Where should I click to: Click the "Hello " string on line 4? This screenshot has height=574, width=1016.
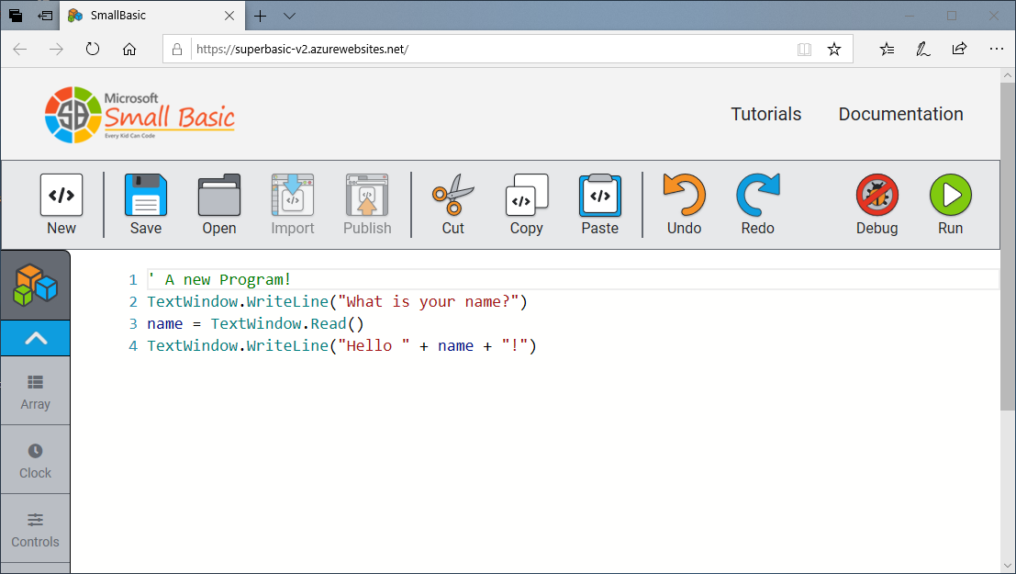tap(374, 345)
